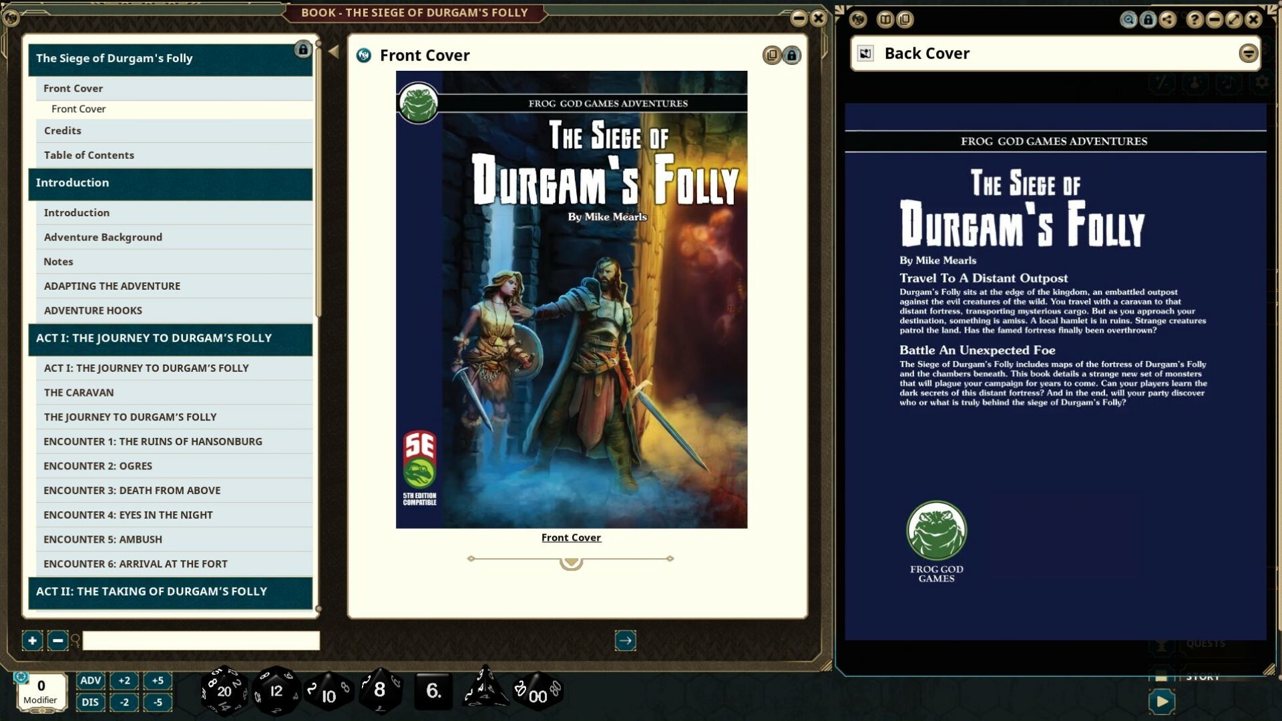
Task: Click the help question mark icon
Action: pyautogui.click(x=1194, y=19)
